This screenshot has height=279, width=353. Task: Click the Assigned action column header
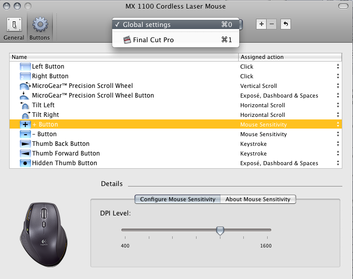coord(290,57)
